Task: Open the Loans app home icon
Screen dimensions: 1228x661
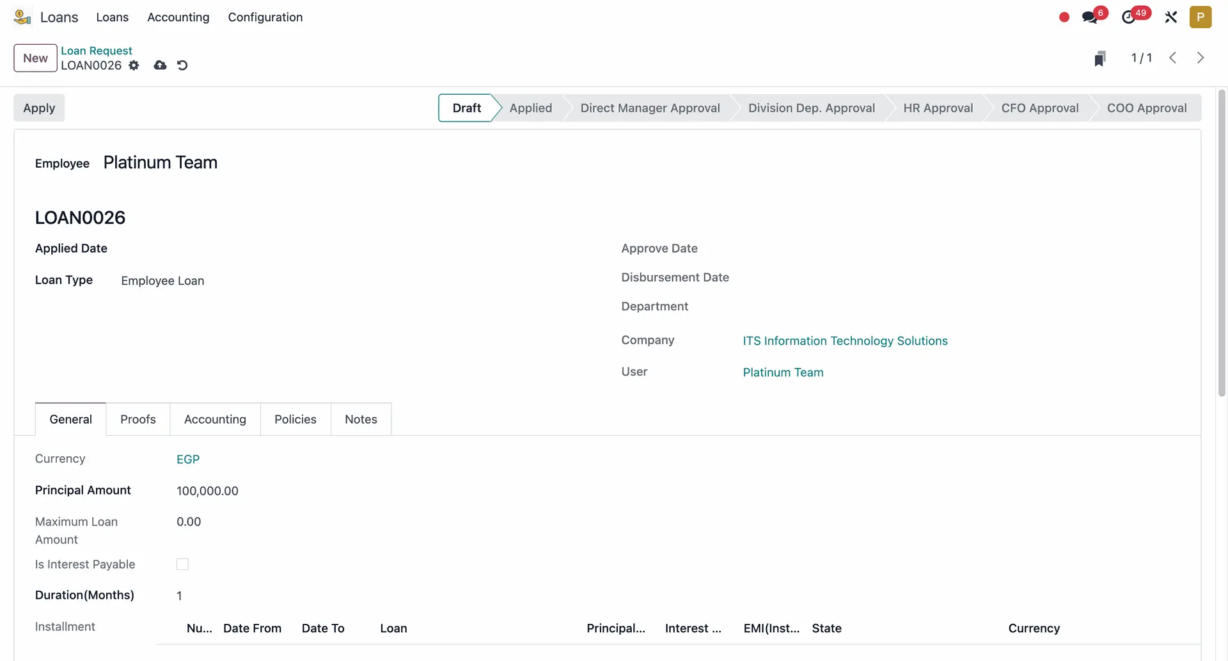Action: click(x=22, y=17)
